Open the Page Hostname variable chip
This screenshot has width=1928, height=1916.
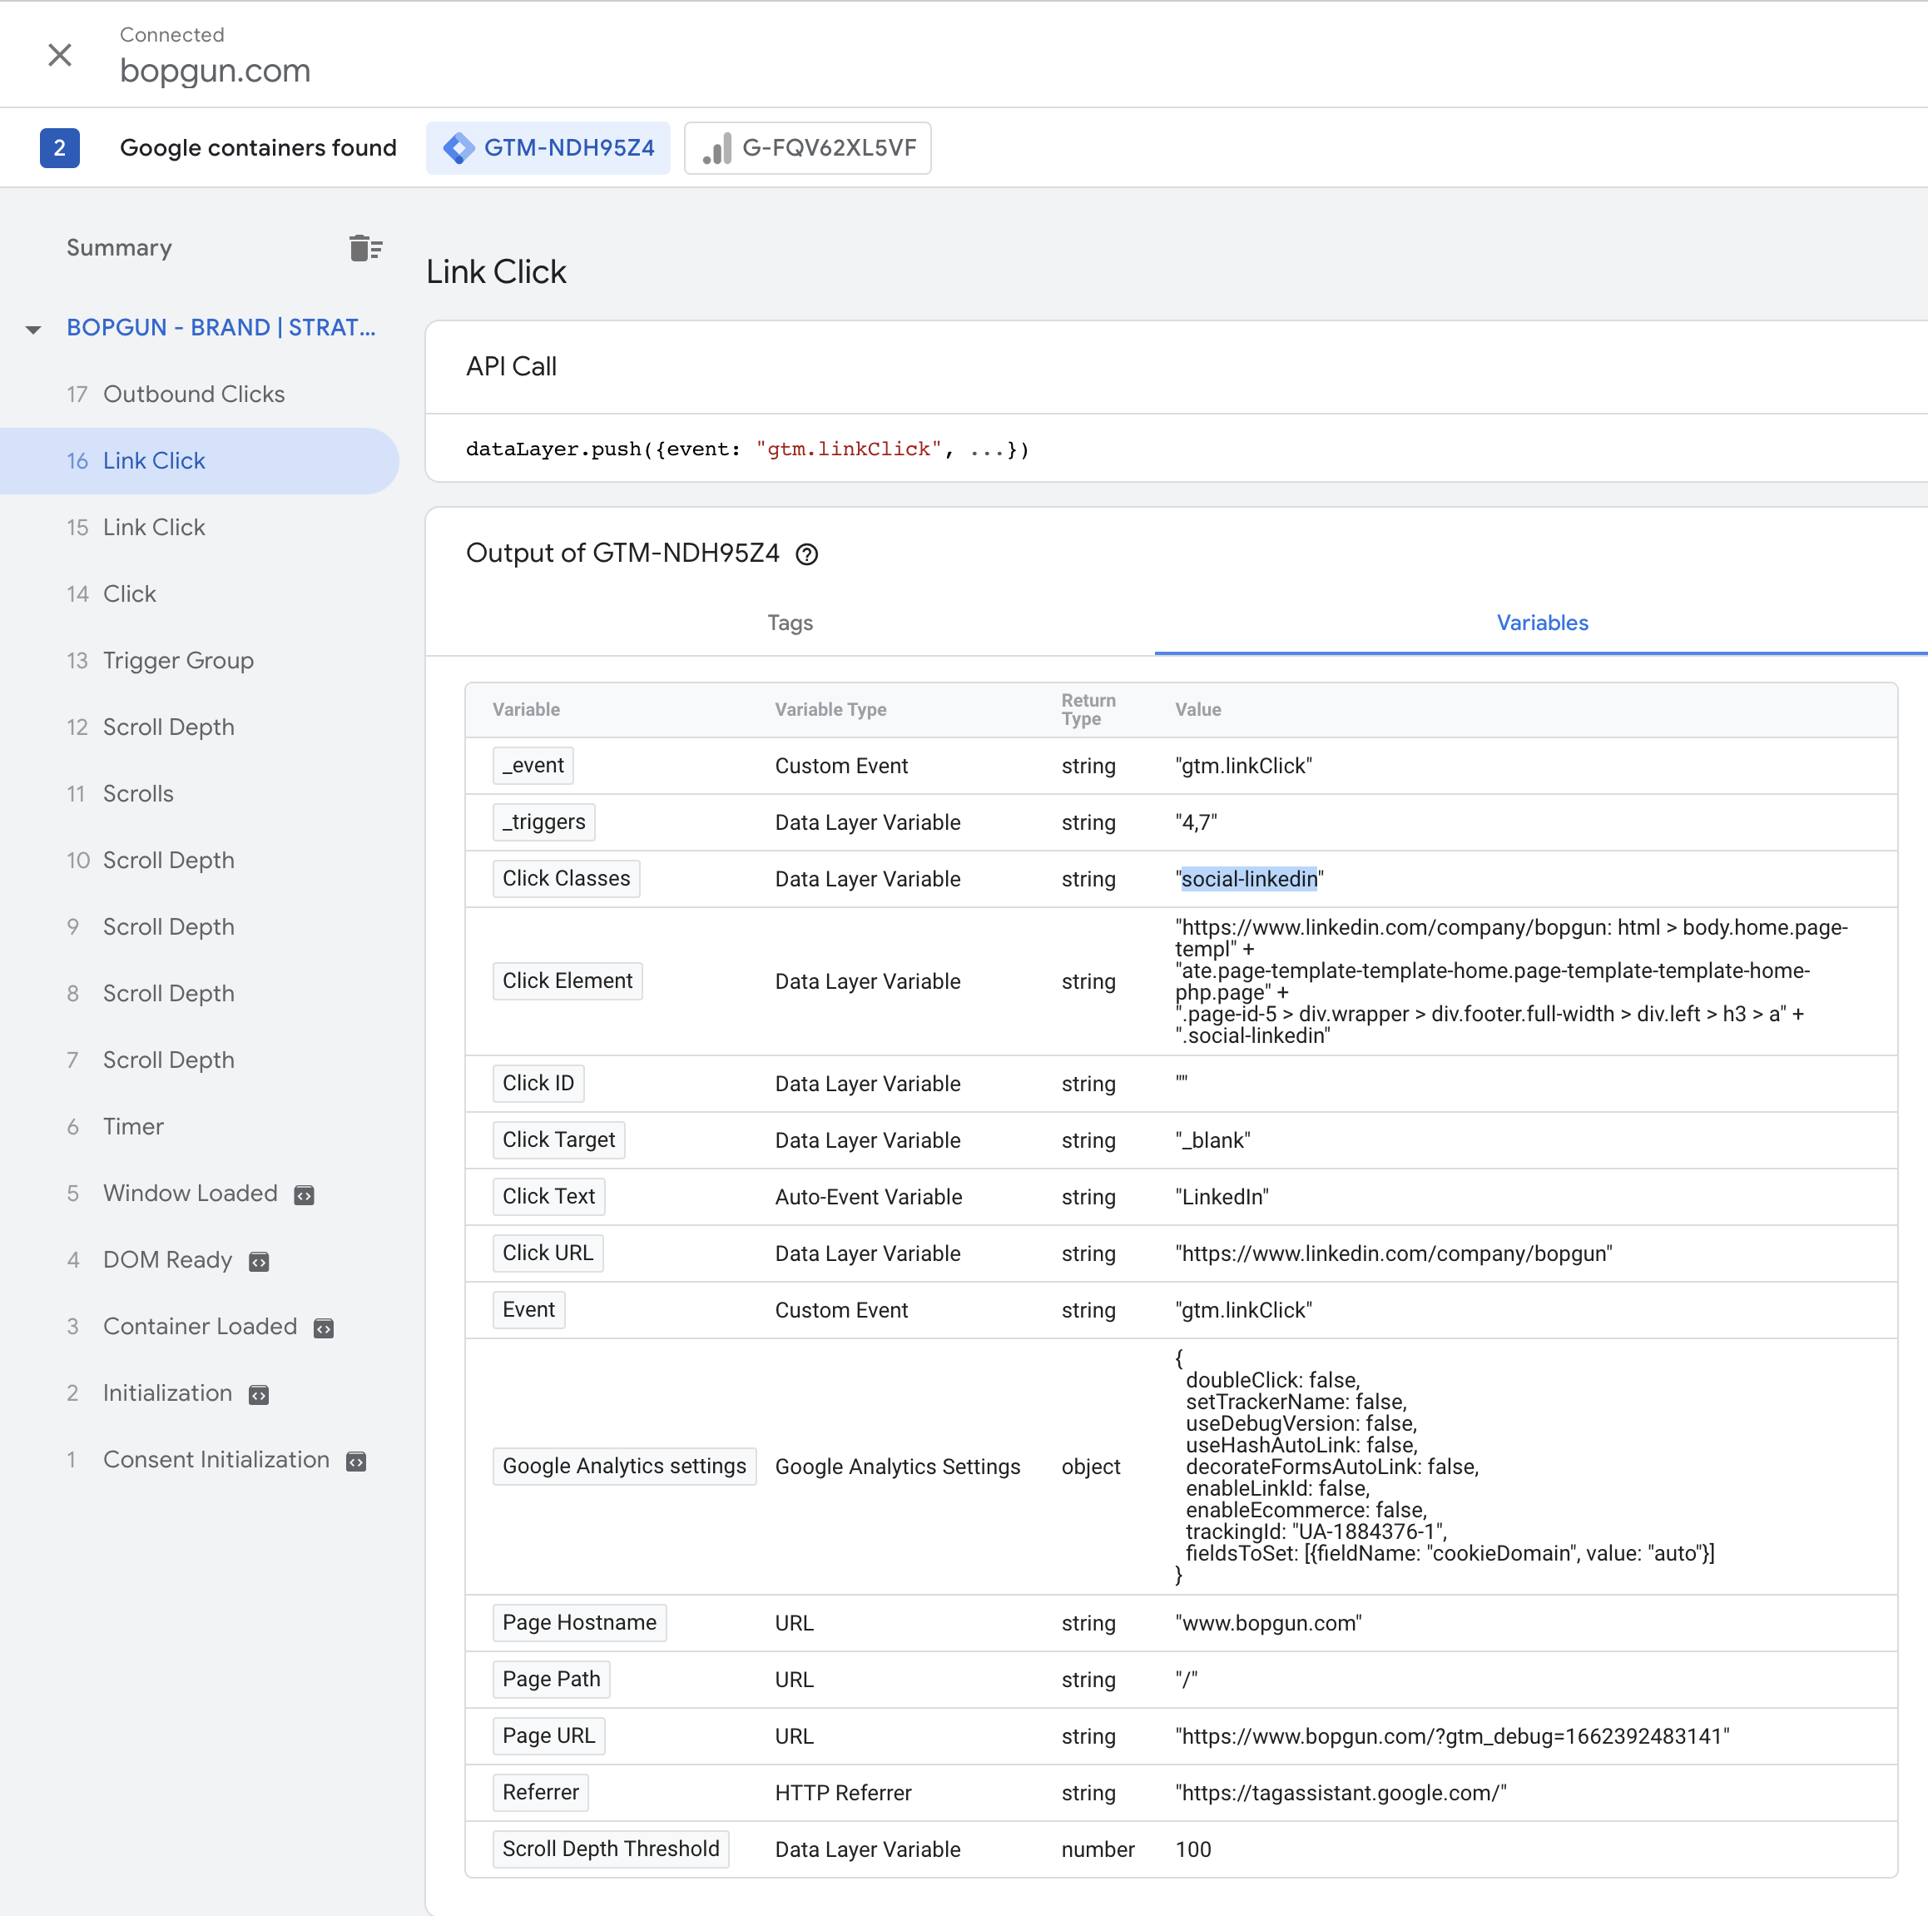pos(579,1624)
